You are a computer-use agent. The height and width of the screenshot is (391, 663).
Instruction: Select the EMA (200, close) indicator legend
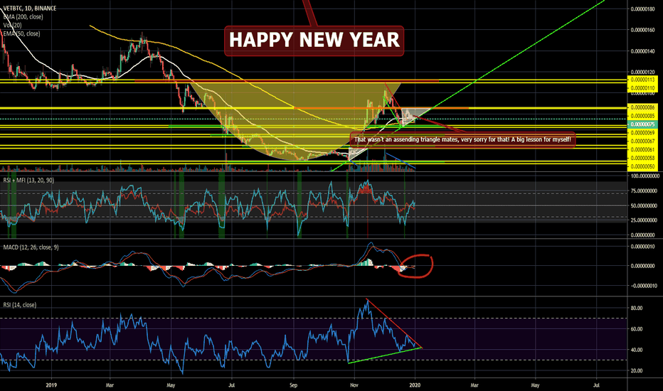23,16
